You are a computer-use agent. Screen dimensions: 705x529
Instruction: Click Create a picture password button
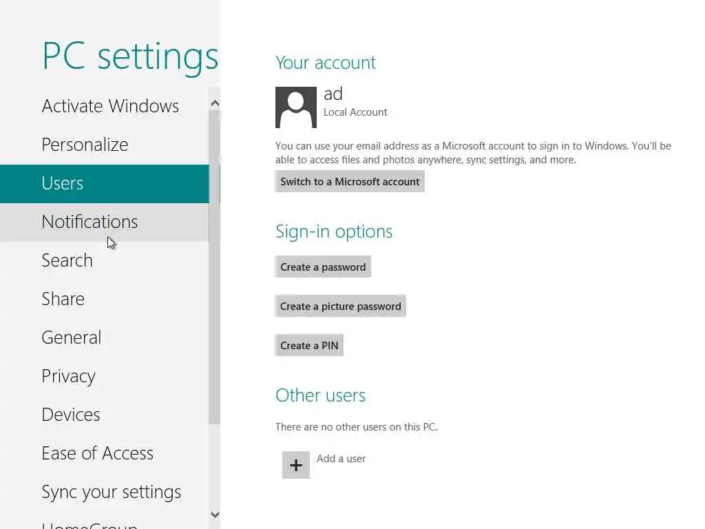[x=340, y=307]
